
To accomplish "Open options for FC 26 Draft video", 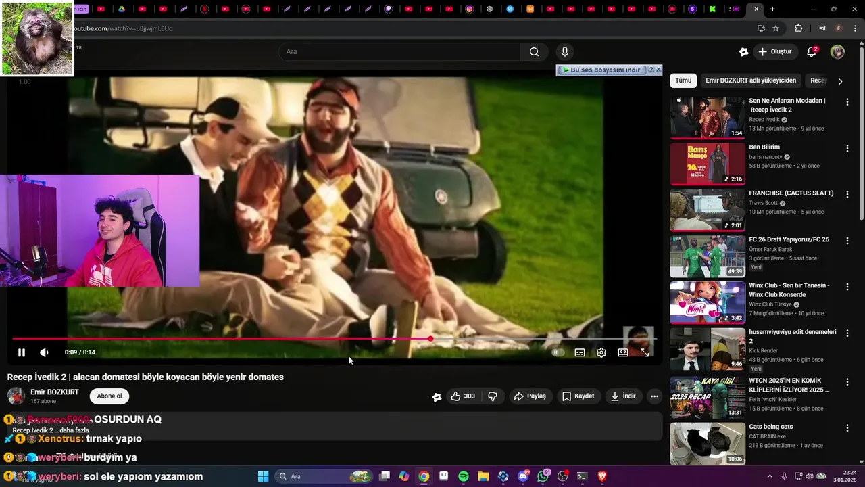I will pyautogui.click(x=847, y=240).
